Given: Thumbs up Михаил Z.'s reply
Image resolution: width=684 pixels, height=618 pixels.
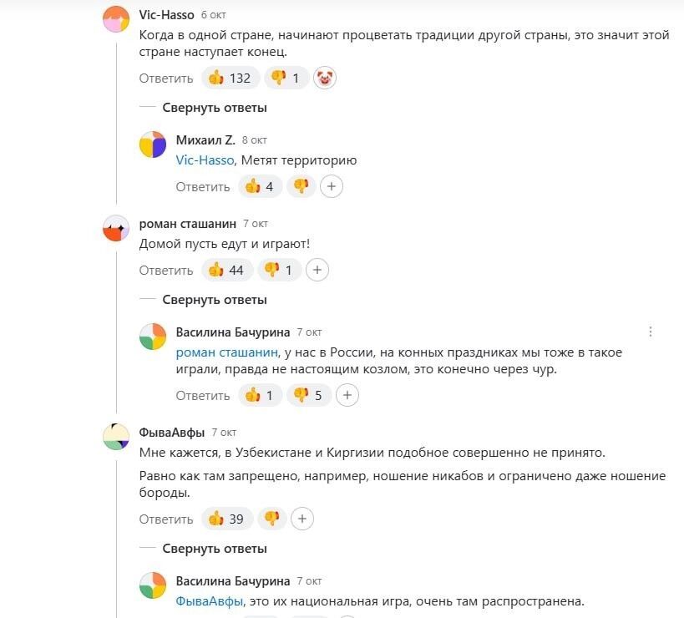Looking at the screenshot, I should click(260, 186).
